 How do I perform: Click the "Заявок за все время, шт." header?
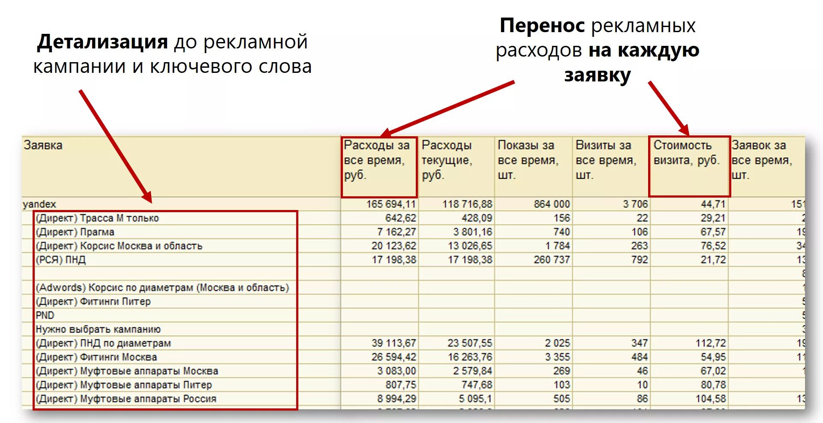coord(767,167)
